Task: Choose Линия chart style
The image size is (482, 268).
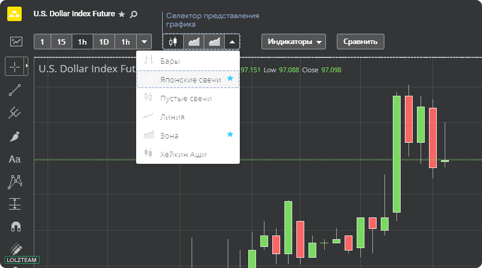Action: 188,117
